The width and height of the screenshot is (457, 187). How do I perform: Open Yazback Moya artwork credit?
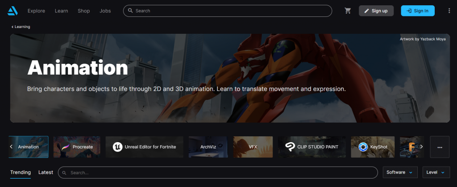coord(423,39)
